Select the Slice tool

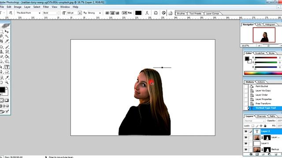(x=7, y=41)
